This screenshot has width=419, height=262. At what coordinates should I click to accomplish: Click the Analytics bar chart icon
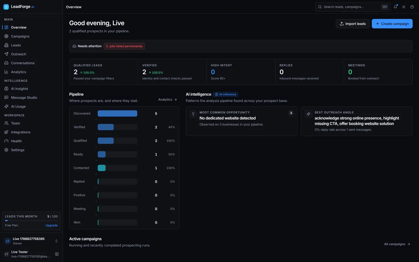click(x=6, y=72)
